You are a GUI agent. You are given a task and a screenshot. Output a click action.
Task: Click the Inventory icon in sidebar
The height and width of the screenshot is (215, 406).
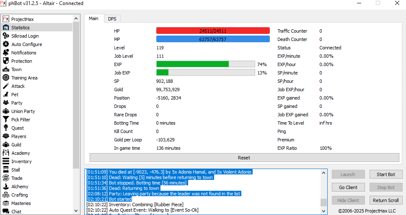point(6,161)
